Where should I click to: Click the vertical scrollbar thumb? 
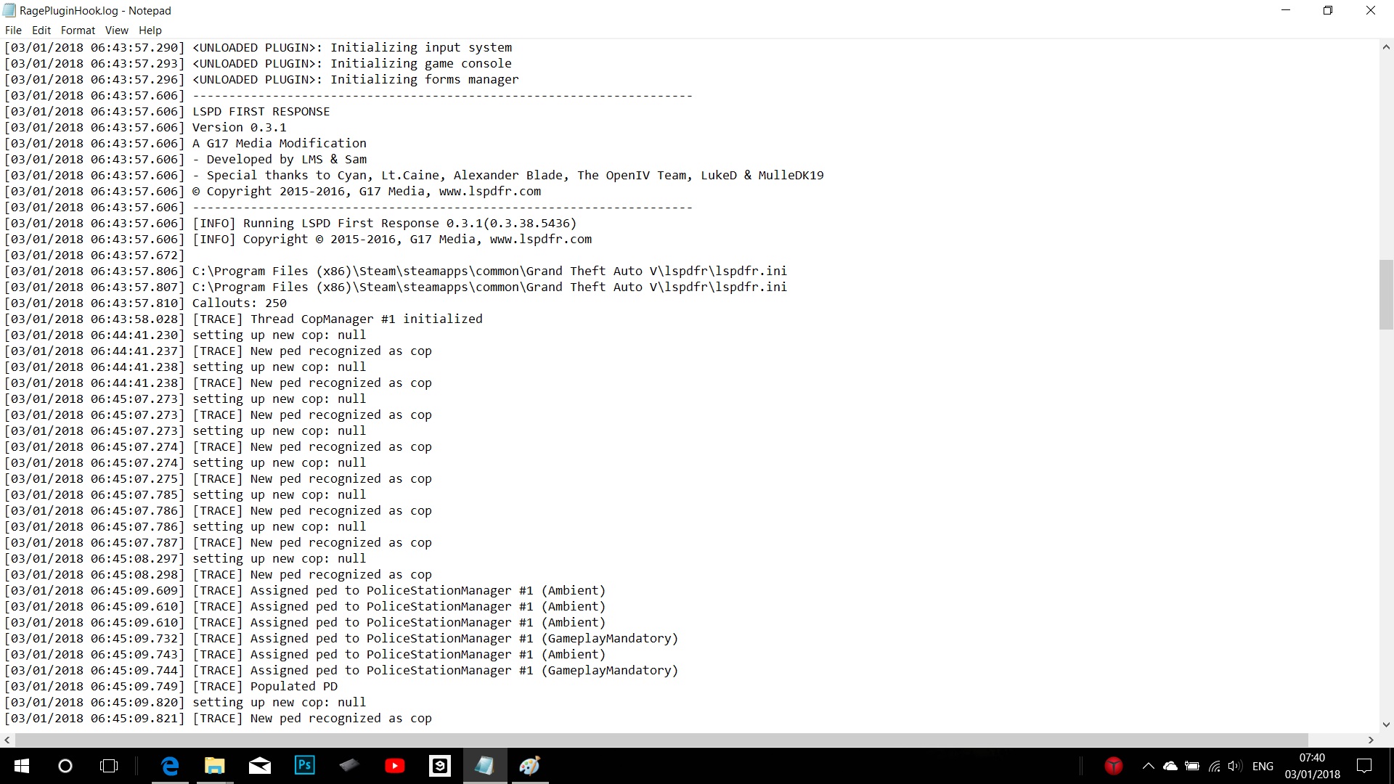[1386, 294]
